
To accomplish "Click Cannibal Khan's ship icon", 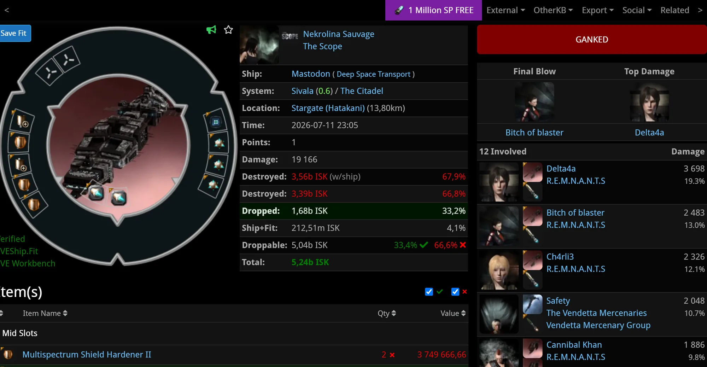I will pyautogui.click(x=532, y=348).
